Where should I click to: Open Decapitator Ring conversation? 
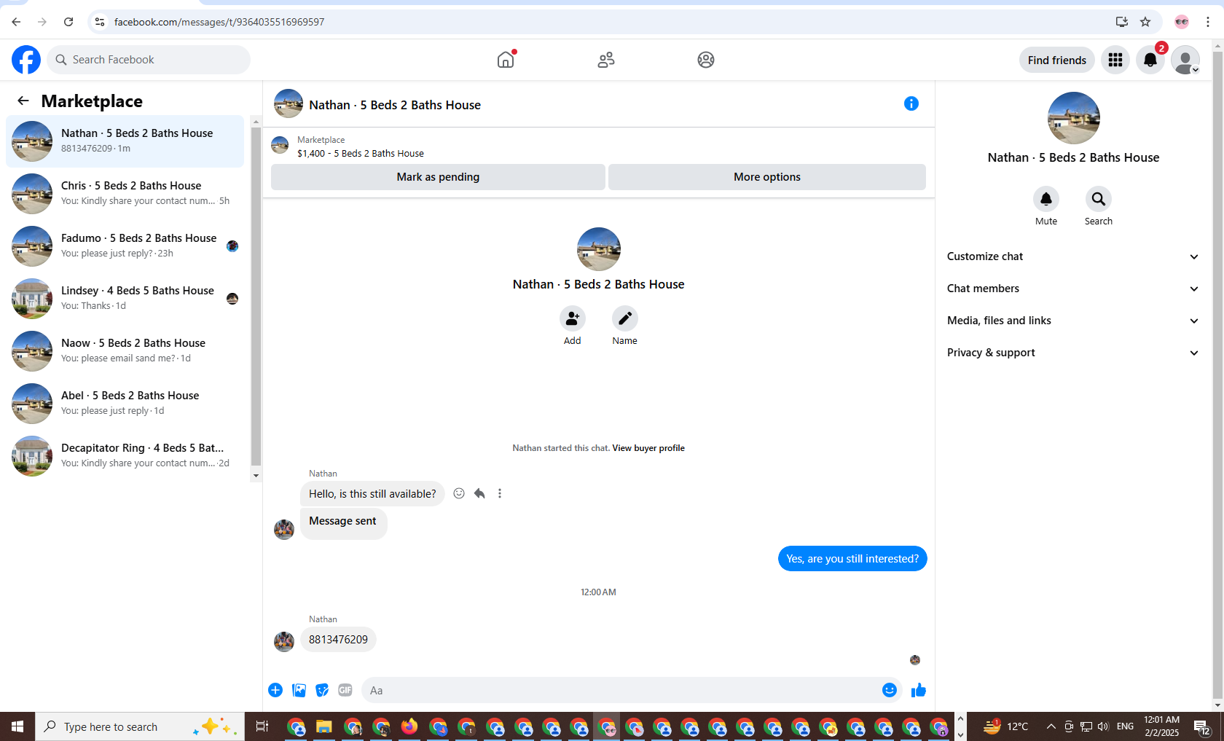[x=125, y=456]
